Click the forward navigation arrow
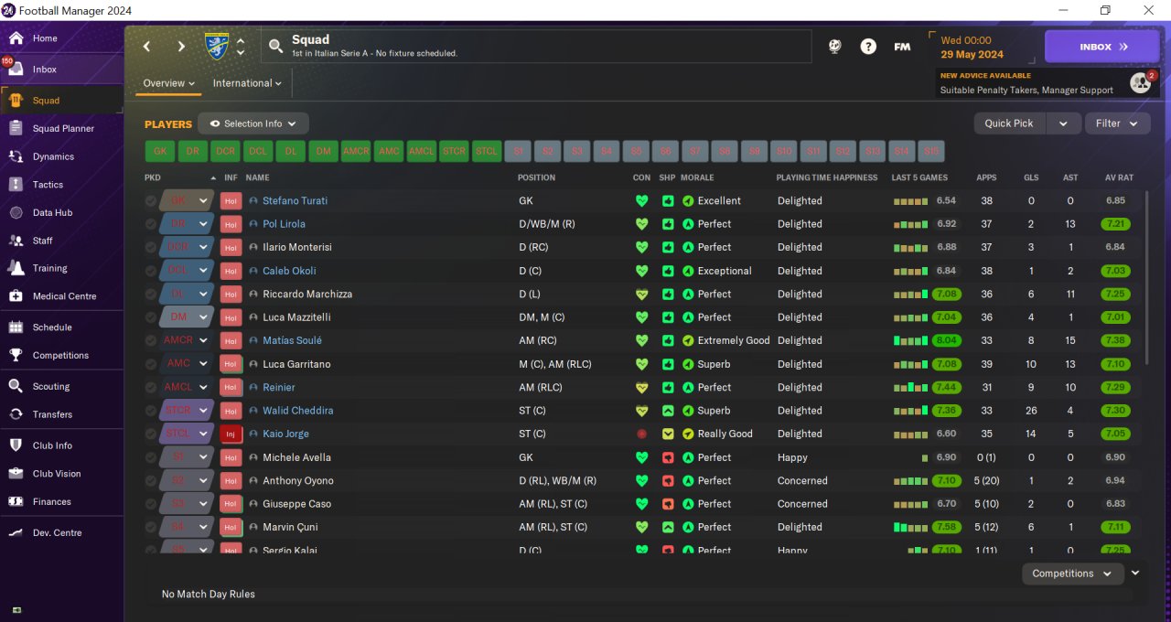1171x622 pixels. [x=181, y=47]
